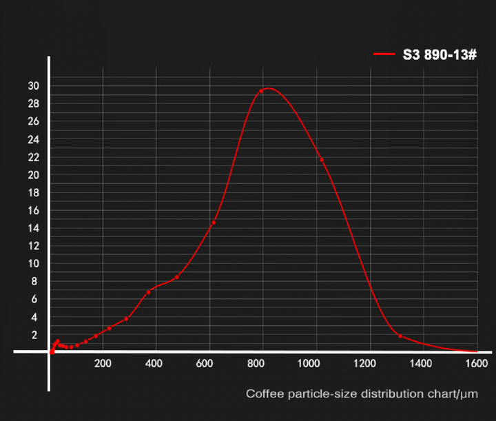The width and height of the screenshot is (496, 421).
Task: Click the 22 y-axis tick label
Action: [34, 158]
